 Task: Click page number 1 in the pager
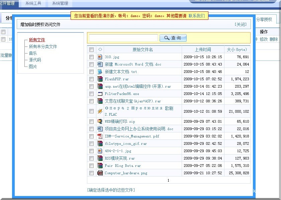[x=168, y=180]
